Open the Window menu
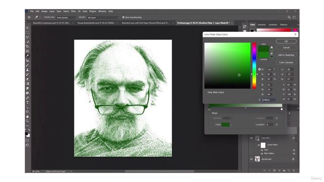 (x=102, y=11)
